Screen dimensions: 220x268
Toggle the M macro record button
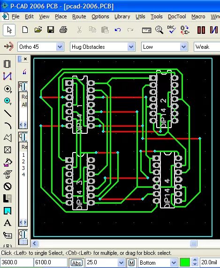[x=131, y=263]
